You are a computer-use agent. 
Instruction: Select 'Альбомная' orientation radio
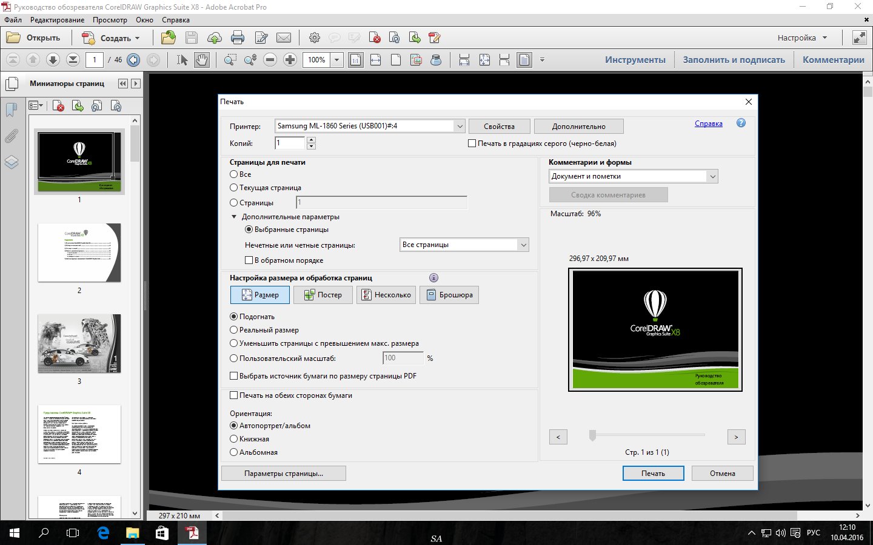233,452
